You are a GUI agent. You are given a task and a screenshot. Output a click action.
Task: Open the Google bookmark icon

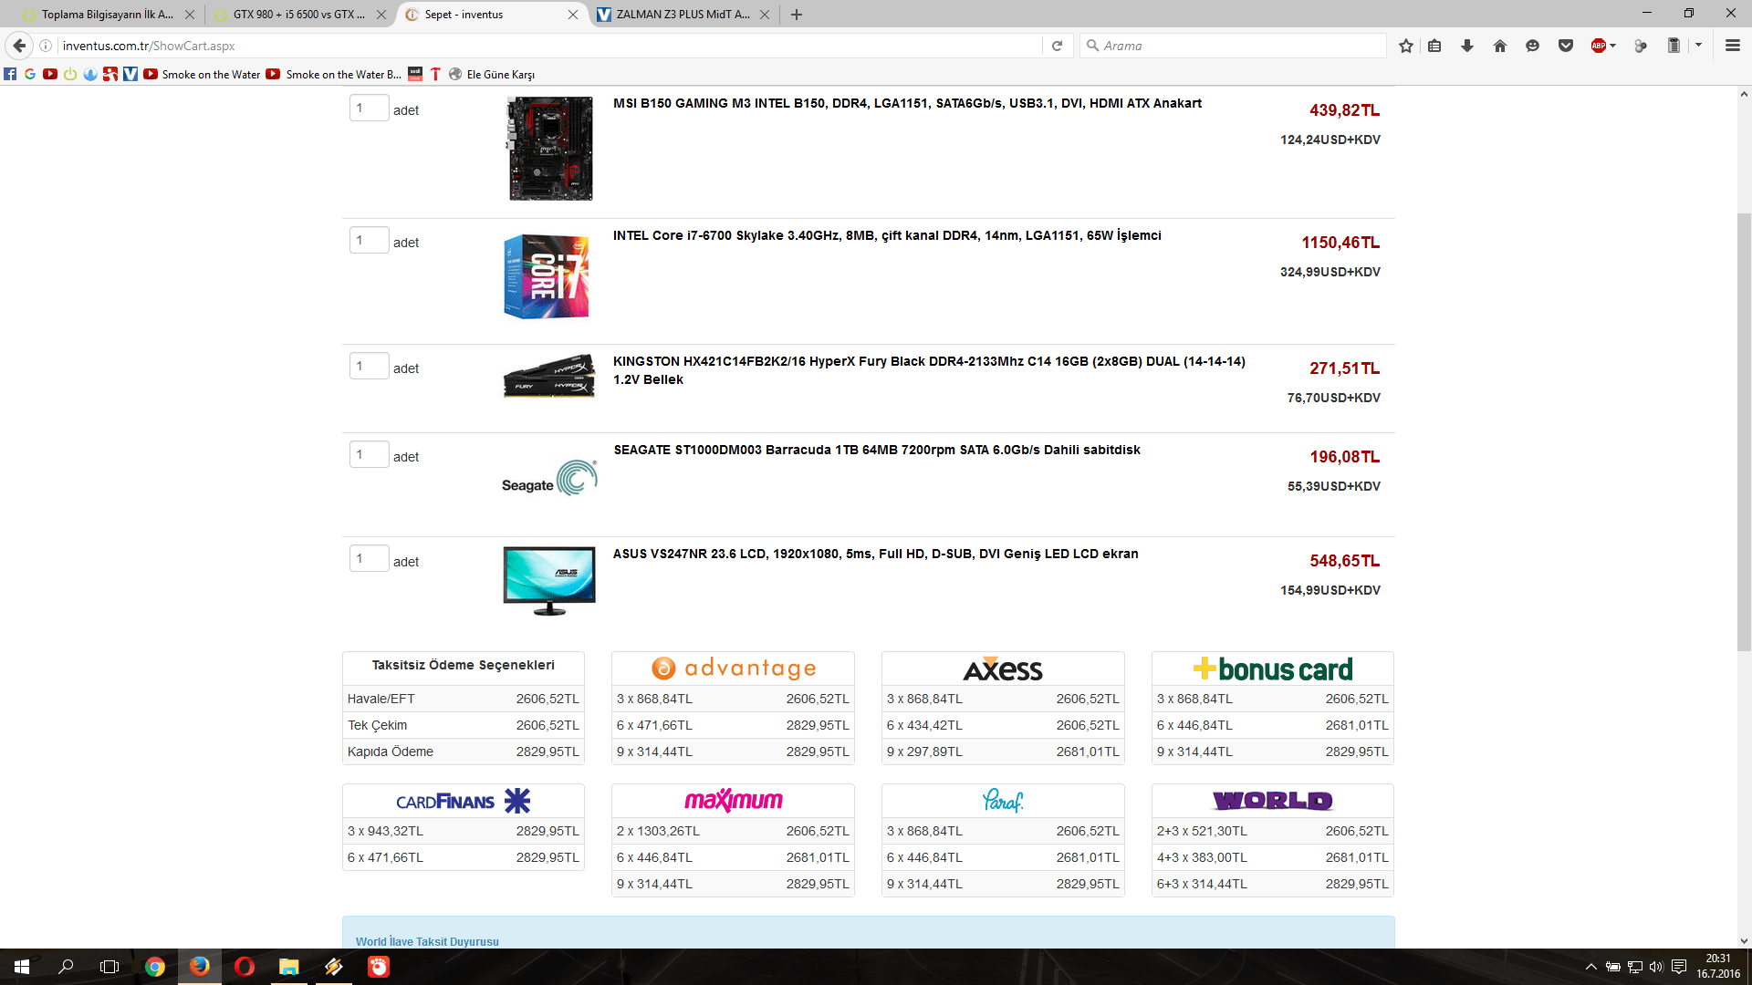pyautogui.click(x=30, y=74)
